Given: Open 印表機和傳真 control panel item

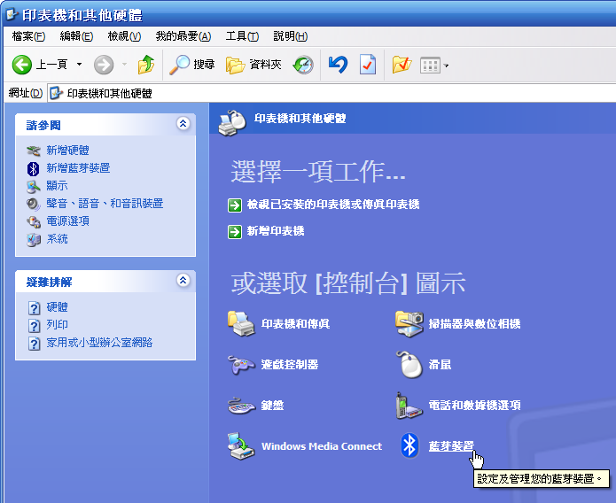Looking at the screenshot, I should click(295, 323).
